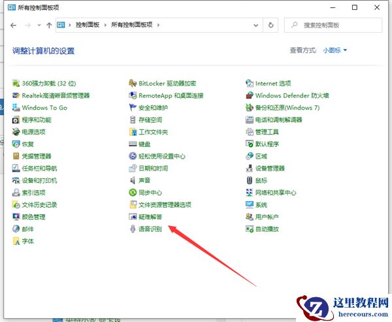Open the 存储空间 icon
This screenshot has width=392, height=322.
point(133,120)
